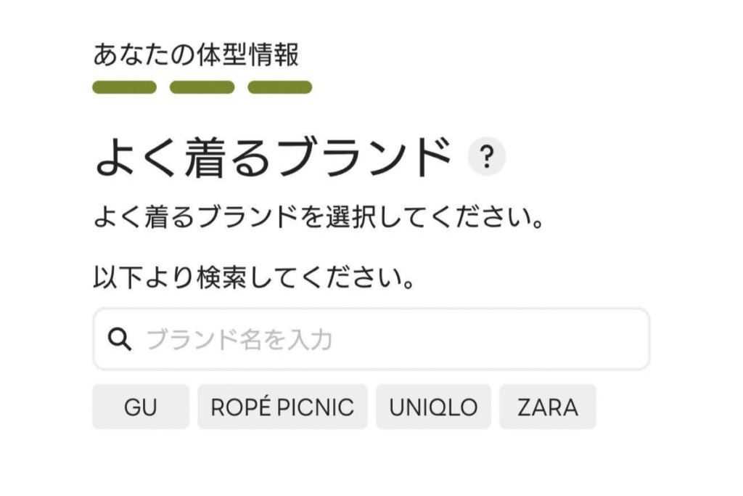
Task: Focus the brand name search field
Action: coord(392,339)
